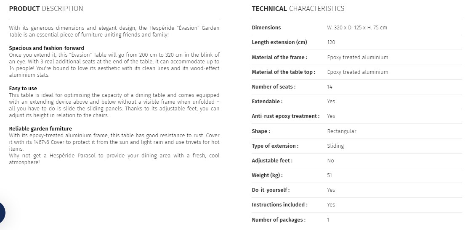Click the Material of the table top label
The height and width of the screenshot is (230, 473).
[x=284, y=72]
